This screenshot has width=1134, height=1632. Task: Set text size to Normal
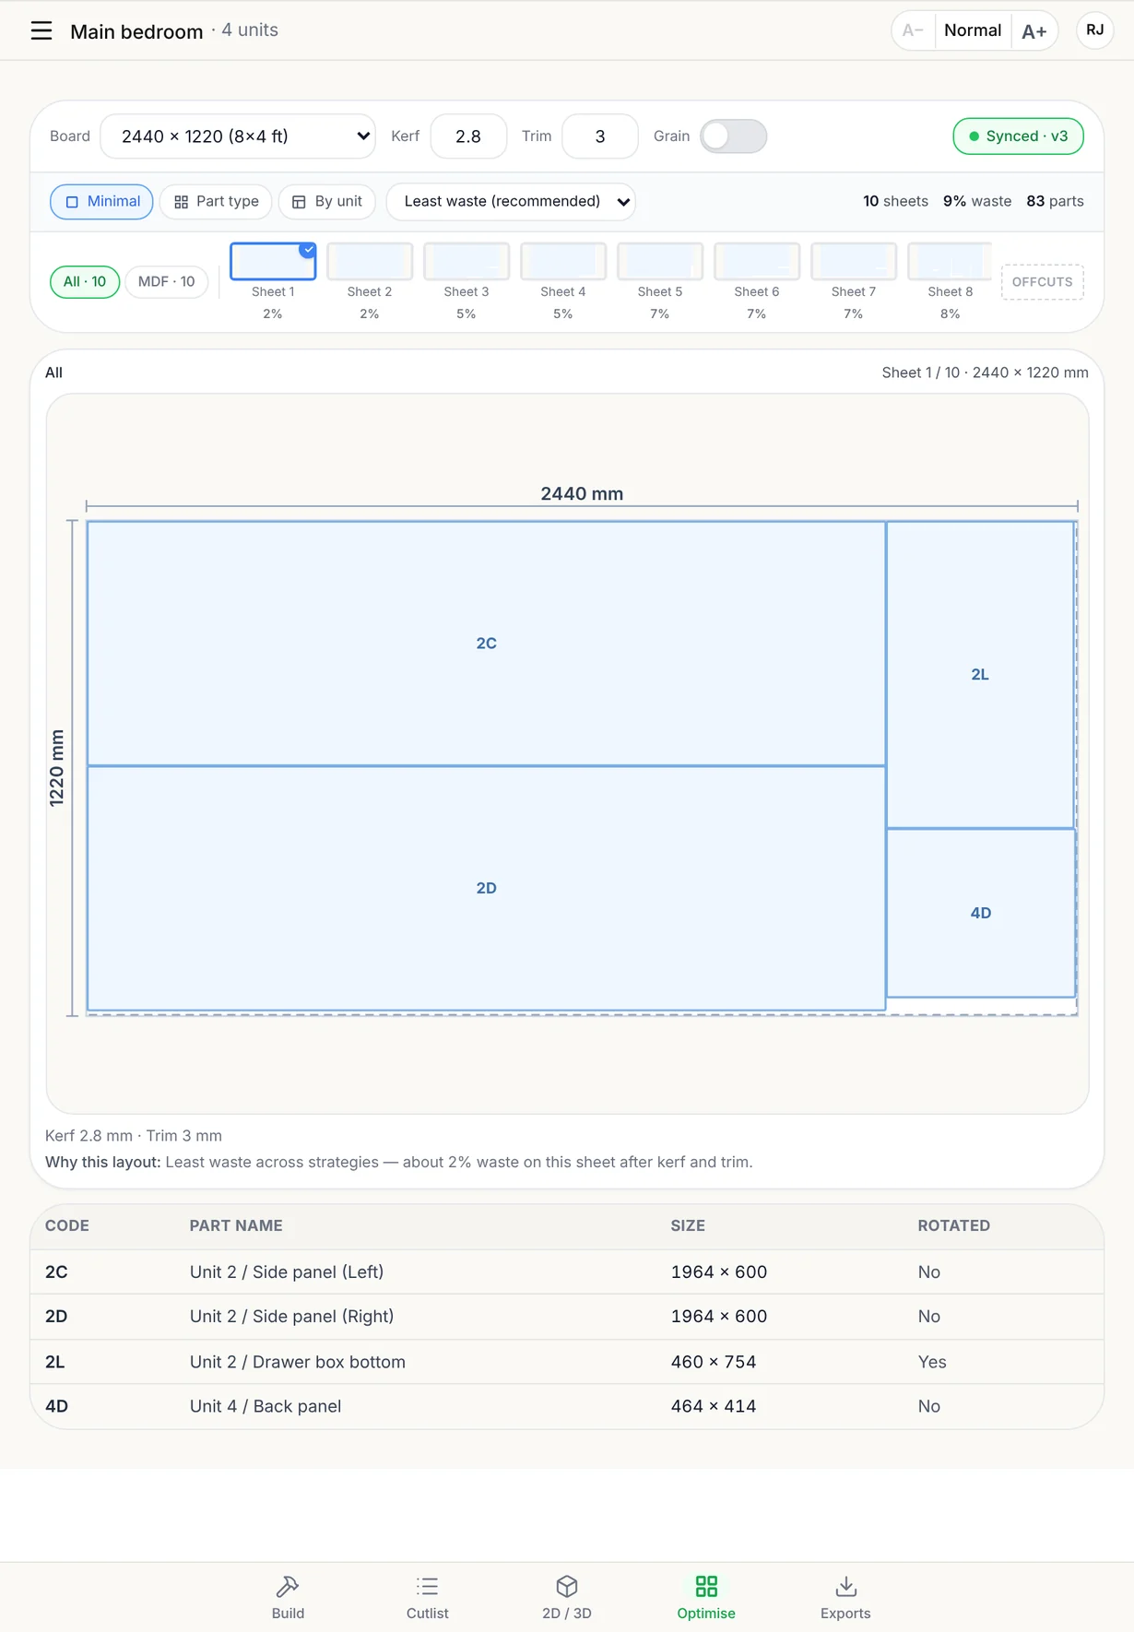click(973, 30)
